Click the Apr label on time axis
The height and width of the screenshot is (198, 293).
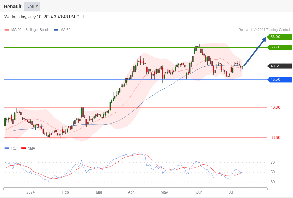point(131,192)
